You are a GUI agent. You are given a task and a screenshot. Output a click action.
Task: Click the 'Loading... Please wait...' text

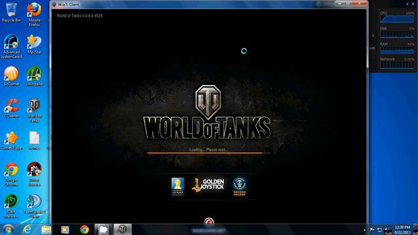click(x=209, y=149)
